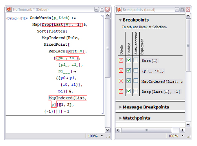Viewport: 197px width, 146px height.
Task: Click the 100% magnification value in Breakpoints window
Action: pyautogui.click(x=173, y=136)
